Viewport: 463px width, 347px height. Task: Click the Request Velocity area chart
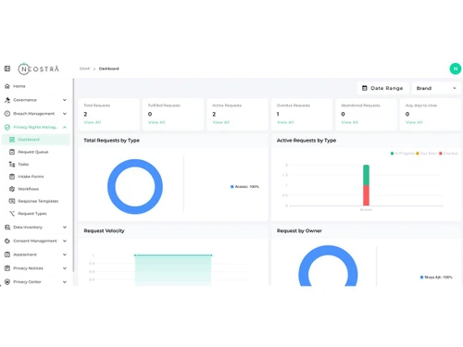[x=173, y=270]
